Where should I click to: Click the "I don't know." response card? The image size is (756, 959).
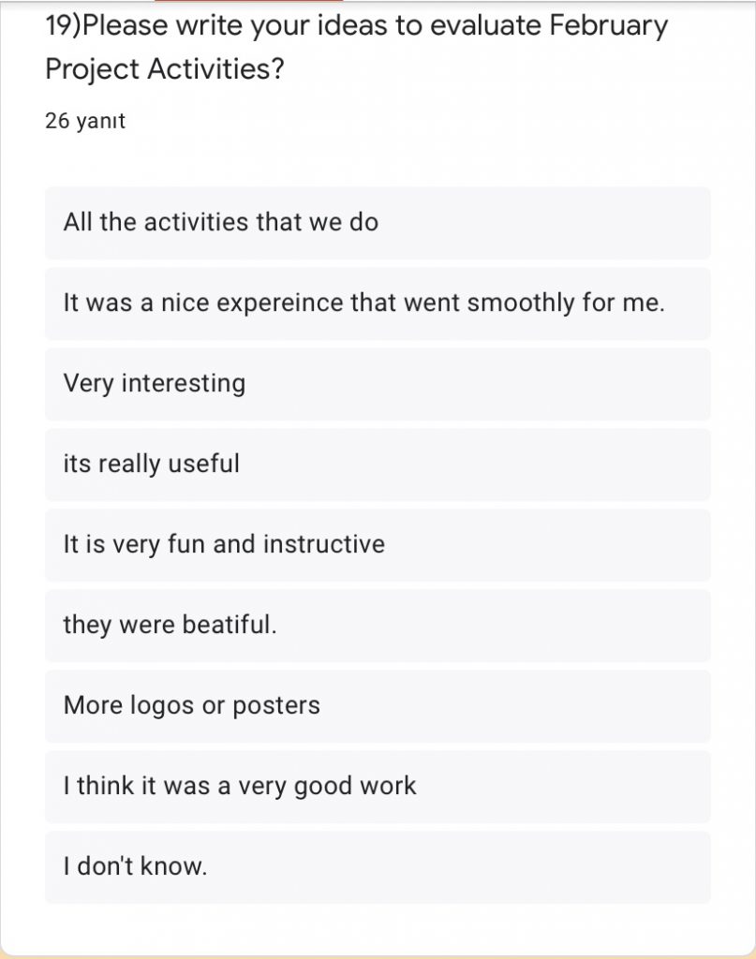pos(135,866)
